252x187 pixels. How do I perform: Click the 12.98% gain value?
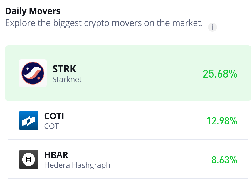coord(222,121)
